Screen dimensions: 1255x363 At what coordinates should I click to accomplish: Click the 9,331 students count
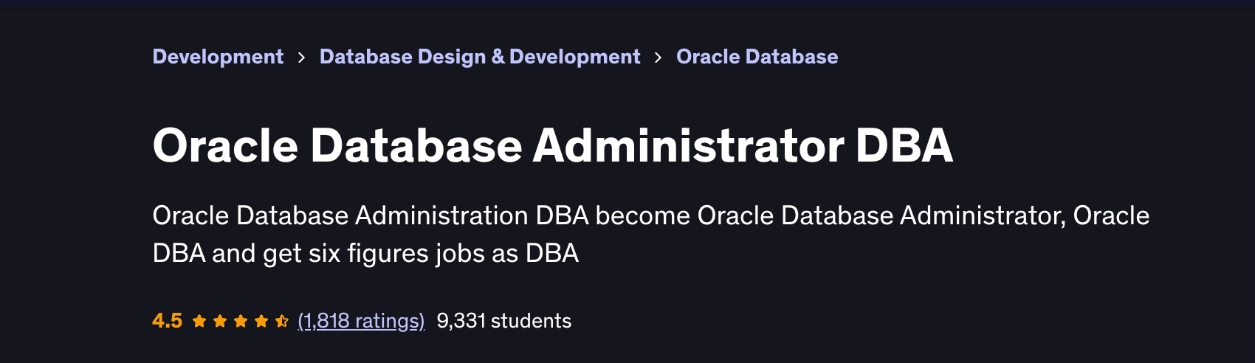coord(503,321)
